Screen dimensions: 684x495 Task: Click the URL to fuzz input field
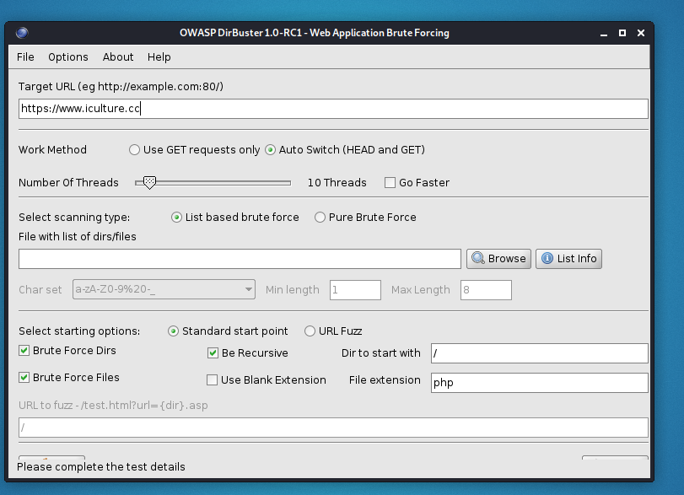point(333,428)
